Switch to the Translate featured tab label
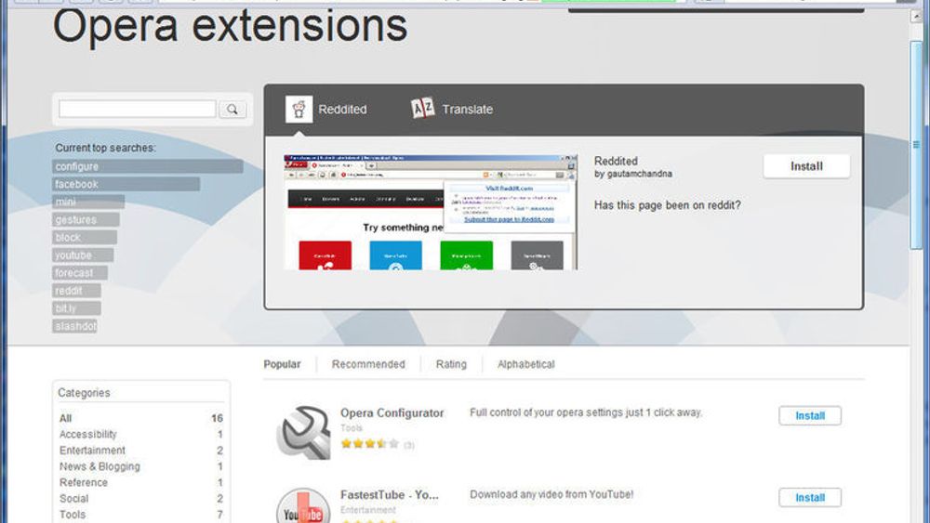The height and width of the screenshot is (523, 930). pyautogui.click(x=468, y=110)
